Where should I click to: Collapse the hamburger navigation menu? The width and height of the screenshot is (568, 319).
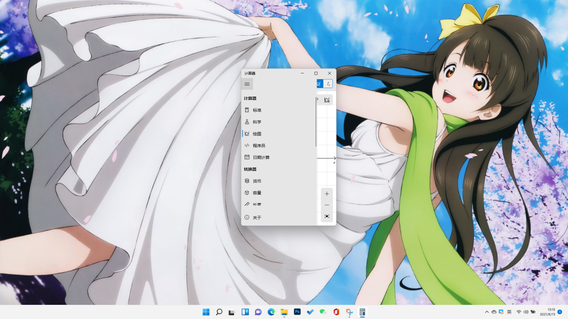[247, 84]
